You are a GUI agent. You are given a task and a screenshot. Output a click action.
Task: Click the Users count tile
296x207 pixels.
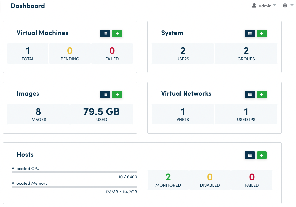click(183, 54)
